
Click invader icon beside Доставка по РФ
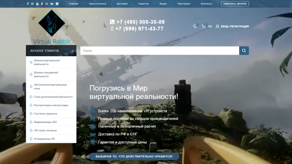[93, 134]
